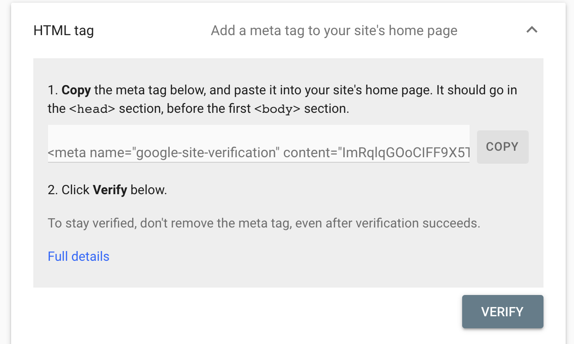Screen dimensions: 574x344
Task: Open the Full details link
Action: click(x=79, y=257)
